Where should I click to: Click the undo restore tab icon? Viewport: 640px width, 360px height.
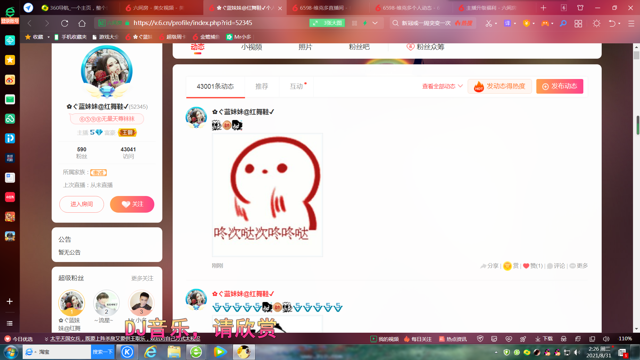[612, 23]
